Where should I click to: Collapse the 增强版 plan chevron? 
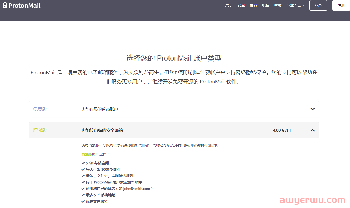[312, 130]
